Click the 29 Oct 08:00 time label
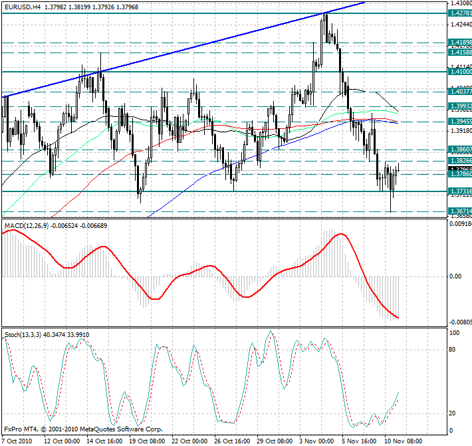The width and height of the screenshot is (472, 446). tap(275, 441)
